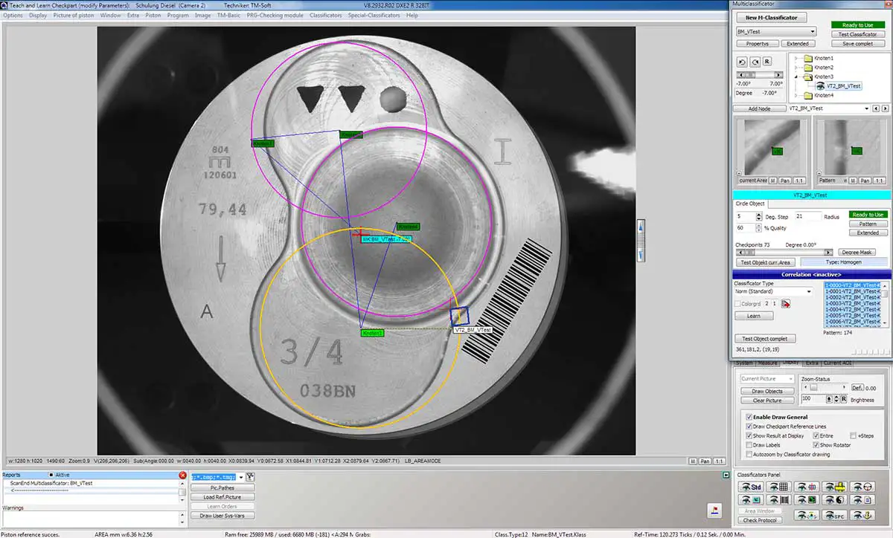893x538 pixels.
Task: Open the Classificators menu
Action: coord(326,15)
